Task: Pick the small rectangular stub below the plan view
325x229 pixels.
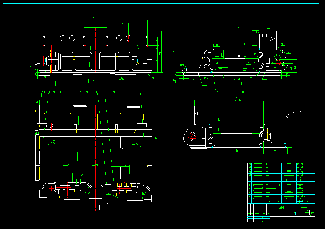Action: pos(96,208)
